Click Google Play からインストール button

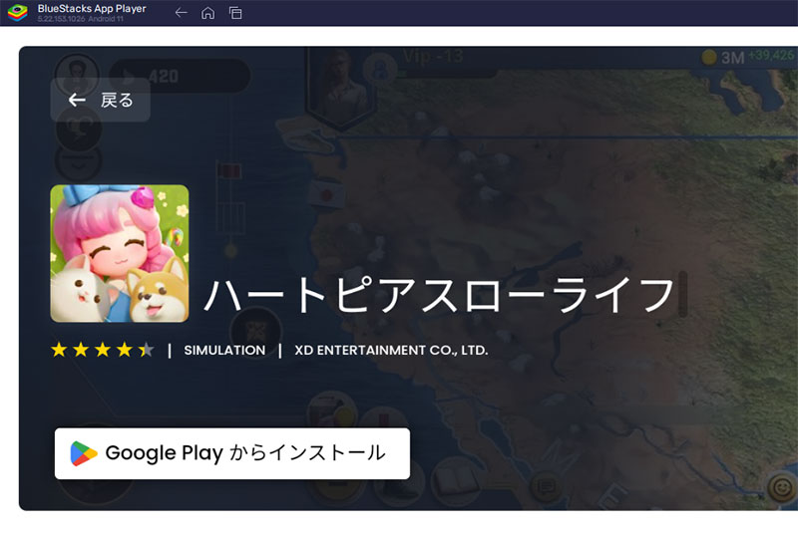point(232,453)
